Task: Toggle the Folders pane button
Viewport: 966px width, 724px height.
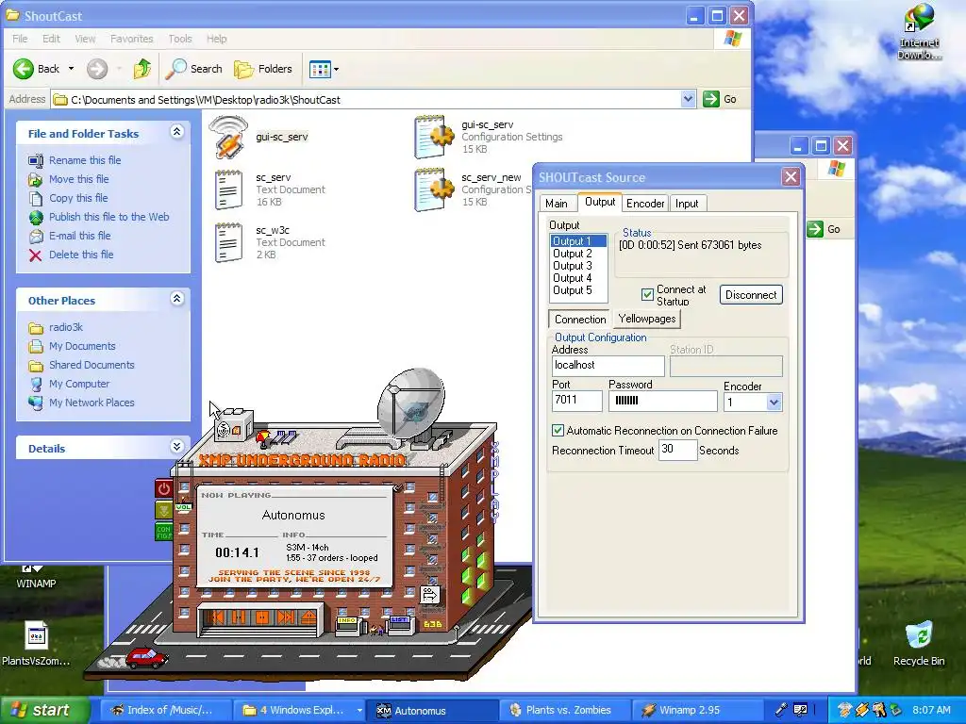Action: (263, 69)
